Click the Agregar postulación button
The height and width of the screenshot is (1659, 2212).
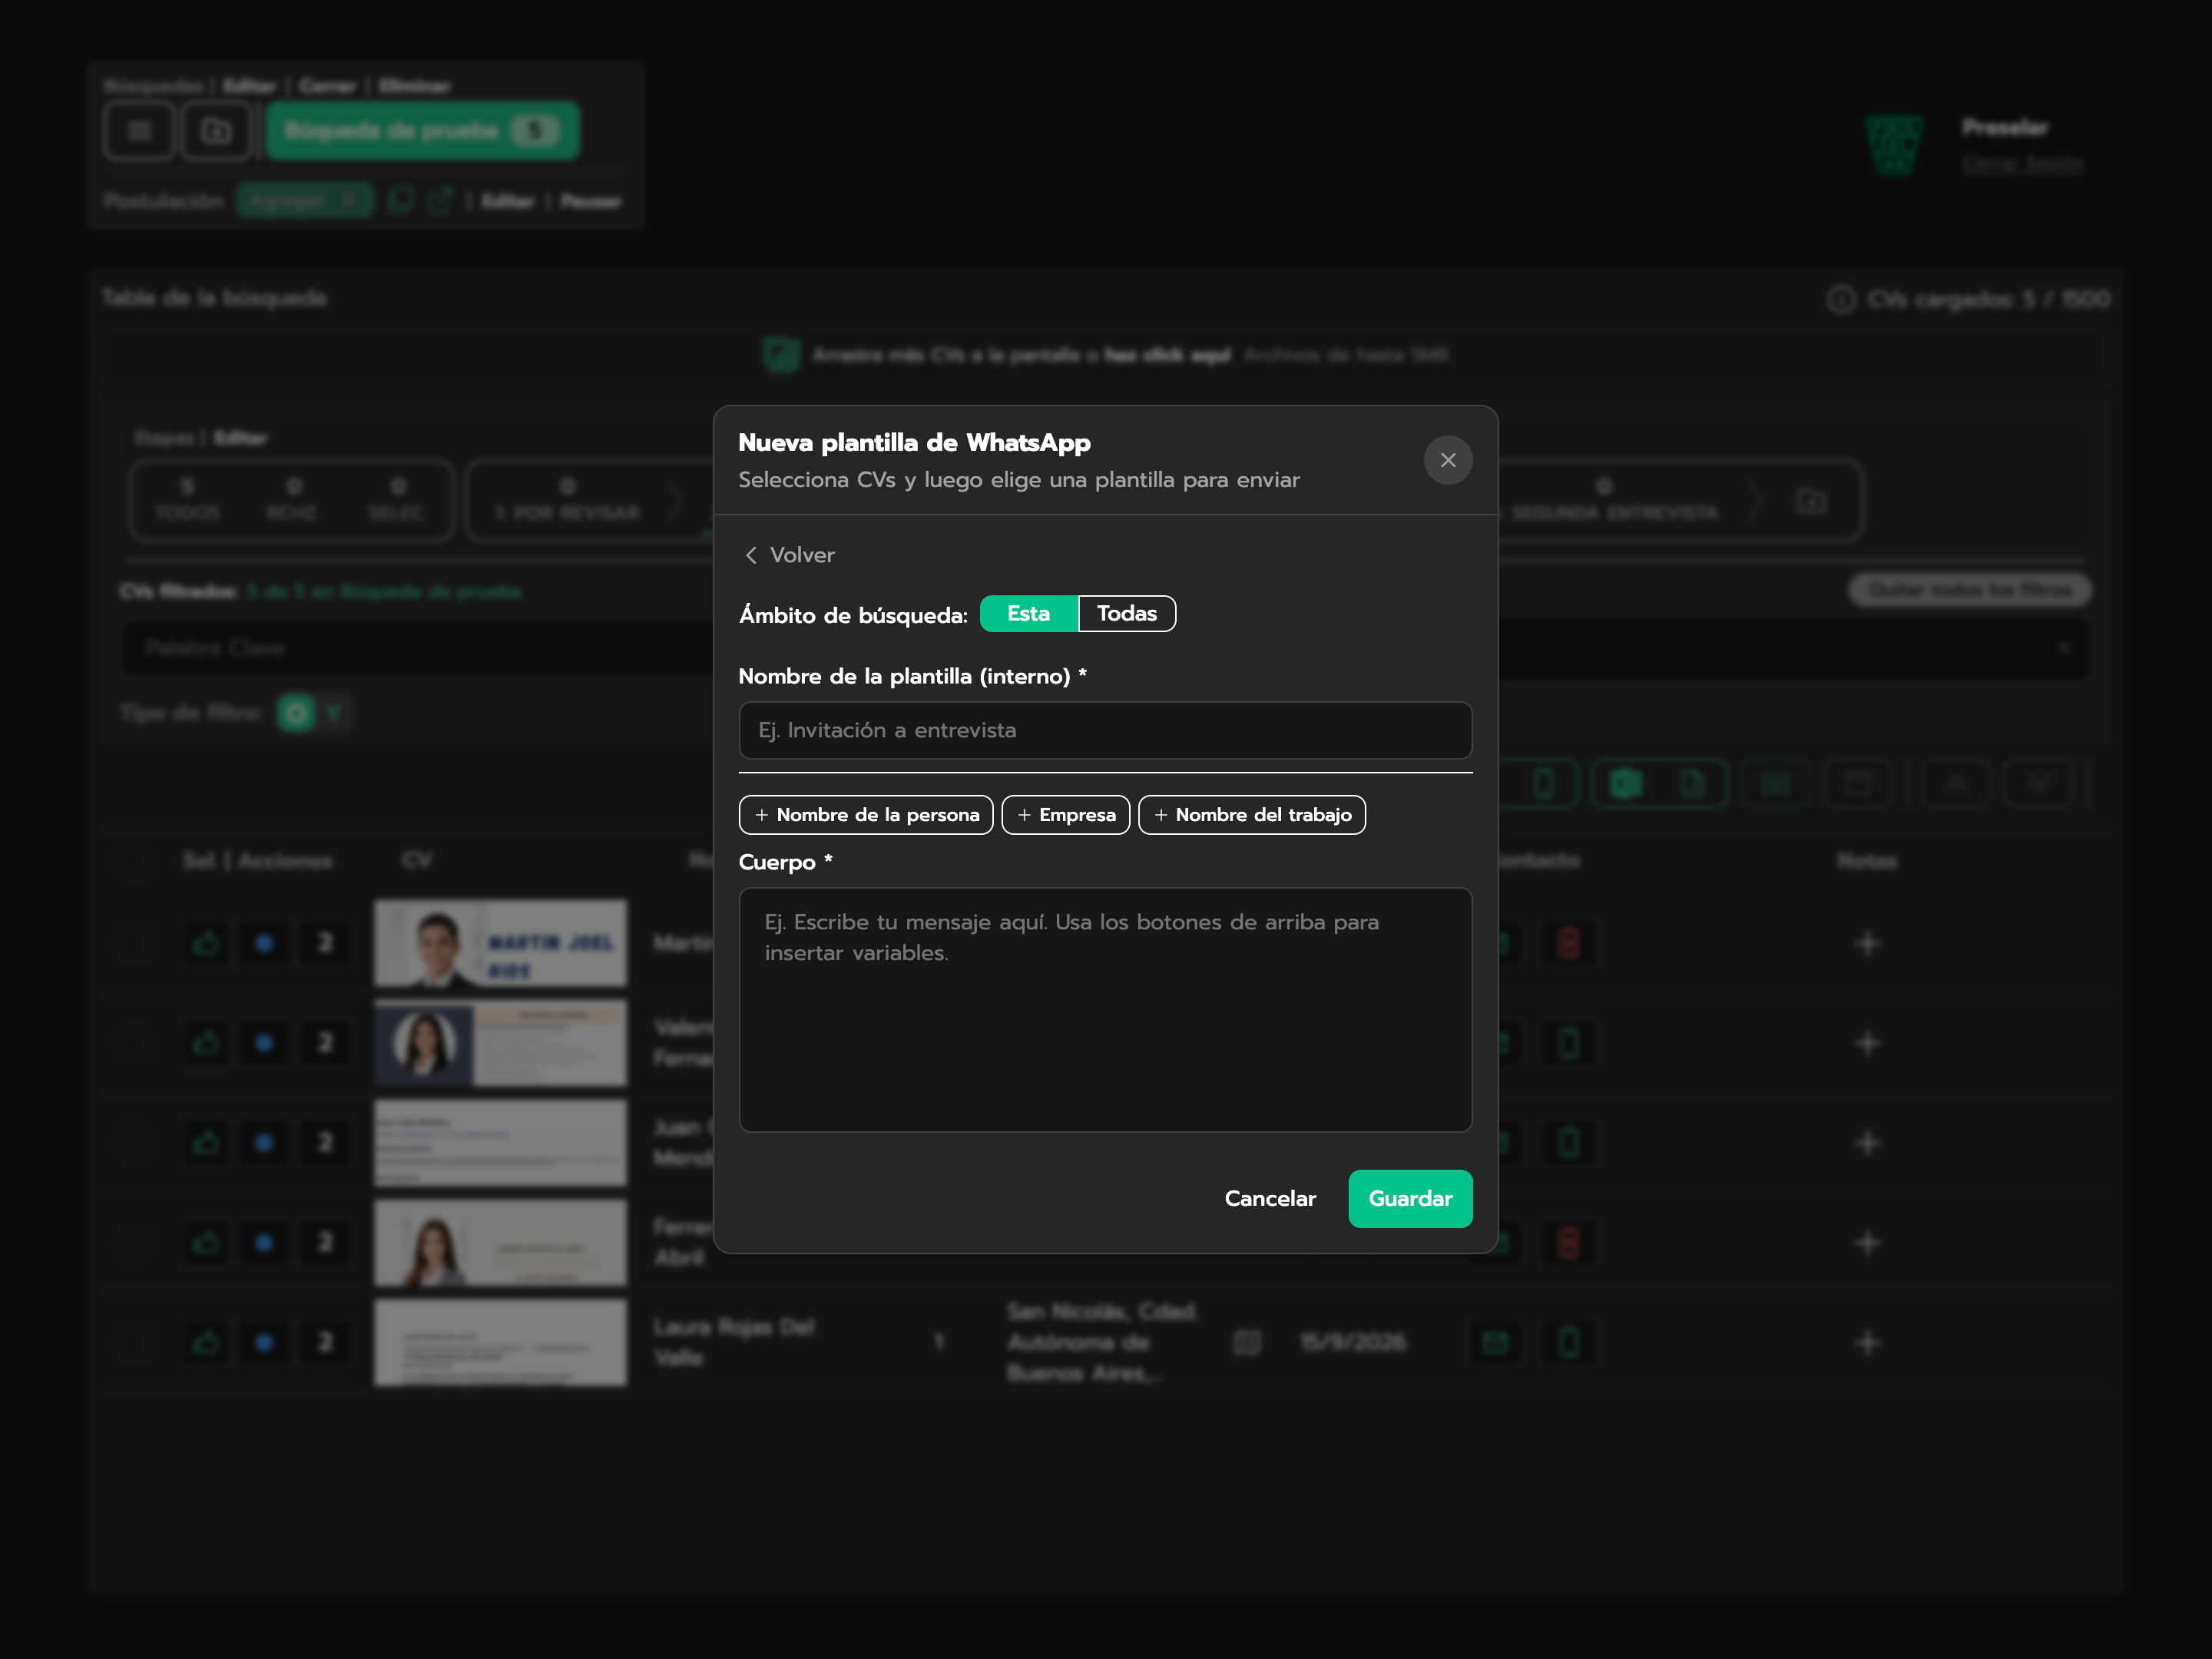pyautogui.click(x=304, y=200)
